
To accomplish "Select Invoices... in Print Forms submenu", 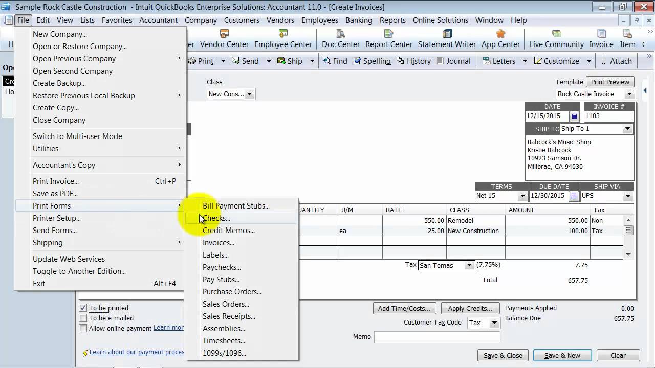I will click(x=241, y=243).
